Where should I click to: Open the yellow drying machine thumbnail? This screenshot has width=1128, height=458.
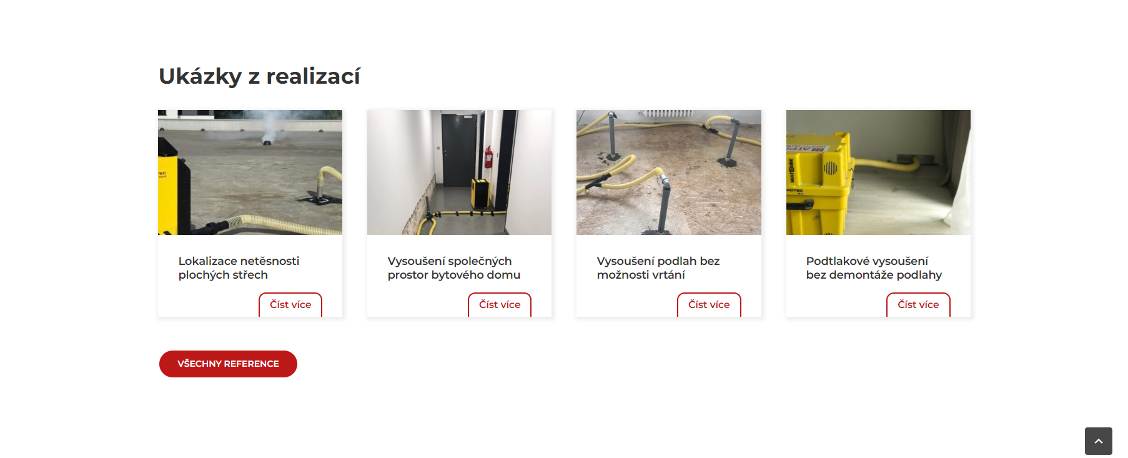click(878, 172)
